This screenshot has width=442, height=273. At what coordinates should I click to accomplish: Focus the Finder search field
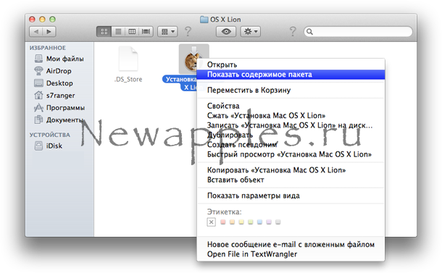tap(358, 32)
